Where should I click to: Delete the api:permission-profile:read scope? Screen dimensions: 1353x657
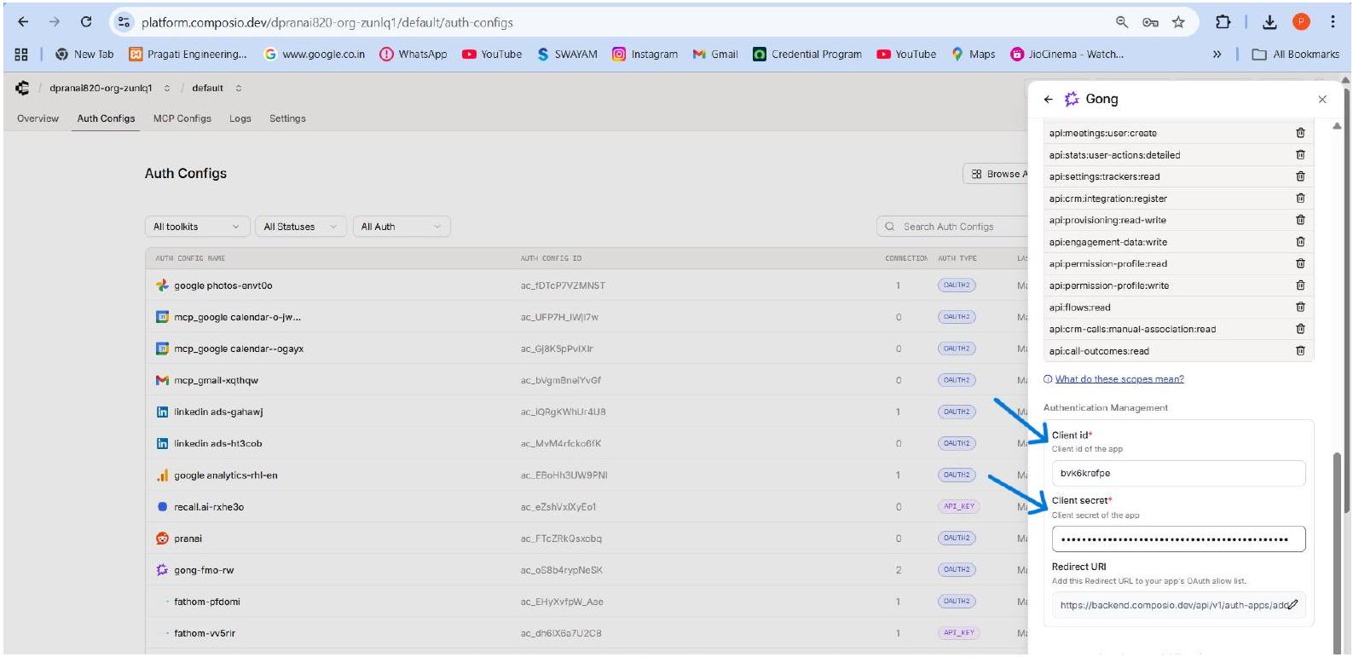(x=1299, y=263)
